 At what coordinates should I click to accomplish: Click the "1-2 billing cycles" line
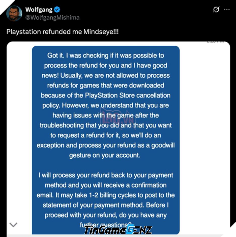[x=106, y=195]
